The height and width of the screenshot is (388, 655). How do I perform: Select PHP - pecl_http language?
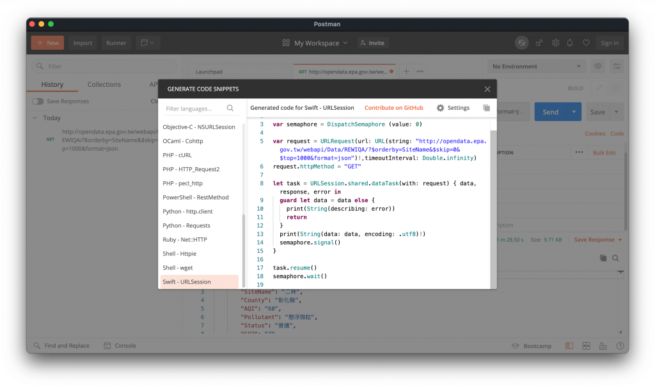(199, 183)
